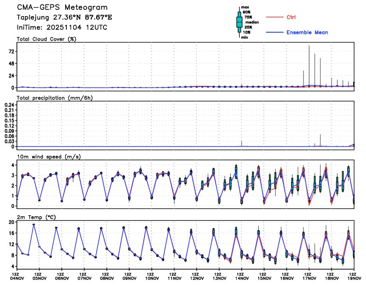The width and height of the screenshot is (366, 285).
Task: Click the 72 tick on cloud cover axis
Action: click(9, 51)
